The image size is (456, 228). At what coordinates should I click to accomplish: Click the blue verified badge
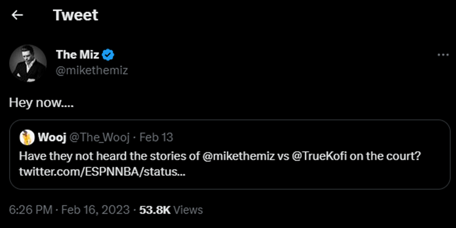[x=108, y=55]
